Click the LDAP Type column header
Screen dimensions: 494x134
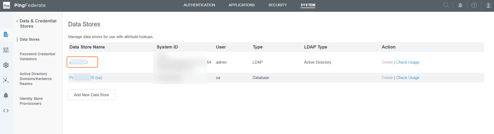pyautogui.click(x=316, y=47)
